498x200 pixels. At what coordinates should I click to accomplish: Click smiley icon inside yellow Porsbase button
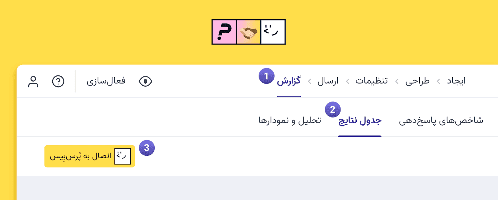123,156
